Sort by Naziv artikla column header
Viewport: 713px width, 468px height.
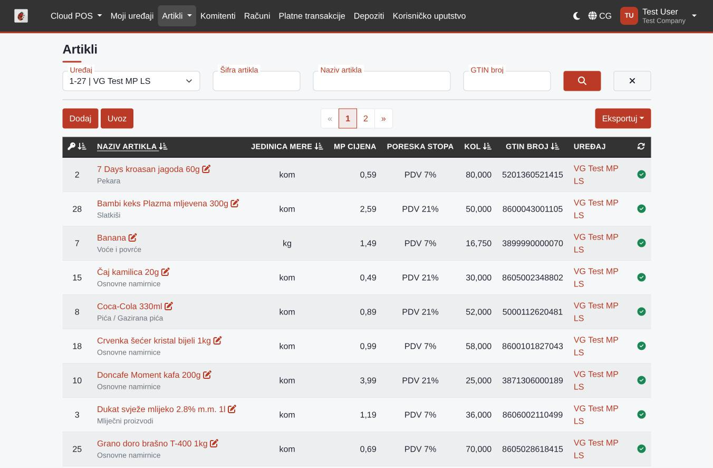[x=132, y=147]
